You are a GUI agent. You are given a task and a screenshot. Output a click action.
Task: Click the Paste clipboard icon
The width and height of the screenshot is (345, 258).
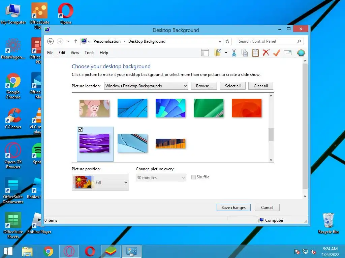click(255, 53)
